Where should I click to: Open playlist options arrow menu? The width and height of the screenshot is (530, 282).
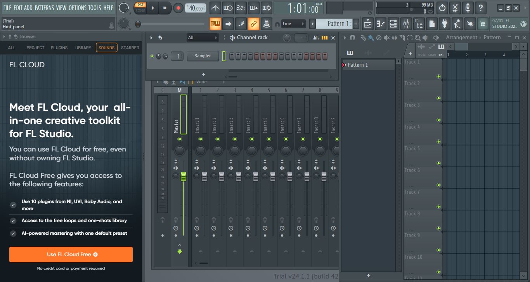tap(345, 38)
